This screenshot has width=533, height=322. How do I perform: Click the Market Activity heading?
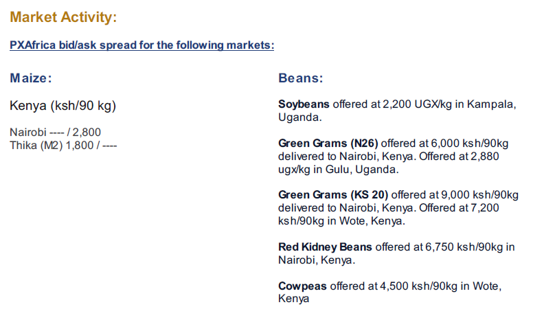point(63,17)
